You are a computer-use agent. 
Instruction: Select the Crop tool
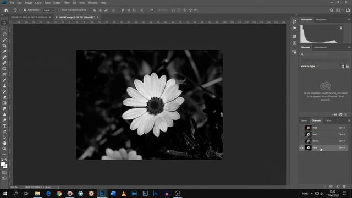click(x=4, y=46)
